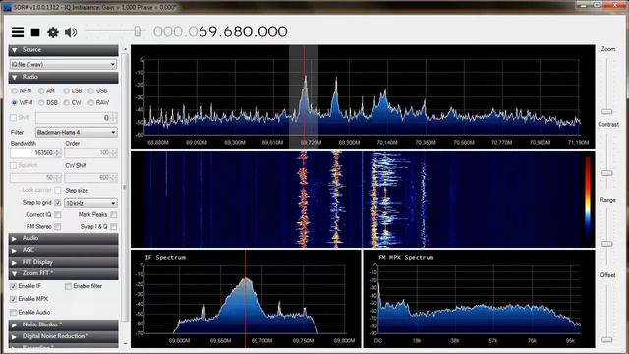Image resolution: width=629 pixels, height=354 pixels.
Task: Stop playback with the square stop button
Action: tap(35, 32)
